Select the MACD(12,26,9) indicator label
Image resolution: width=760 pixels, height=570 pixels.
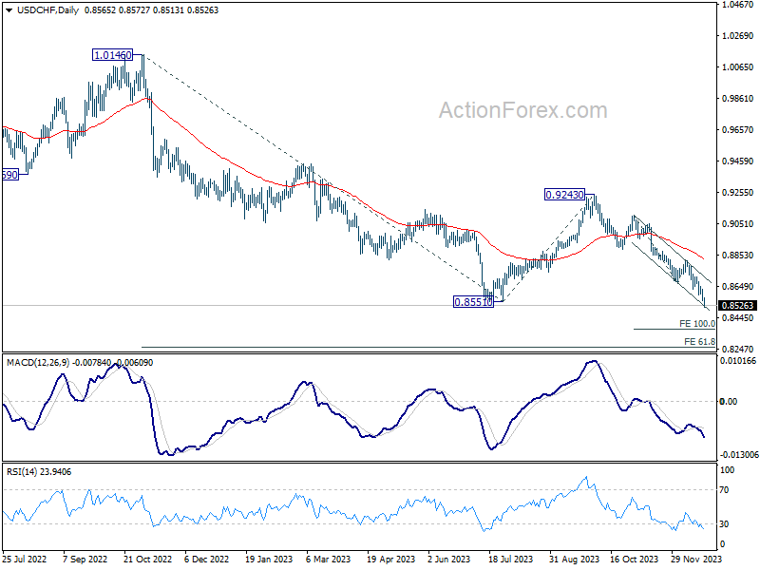pos(38,363)
